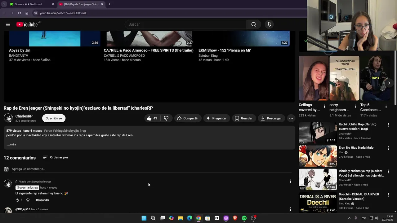
Task: Open the Ishida y Nishimiya rap video title
Action: (x=361, y=173)
